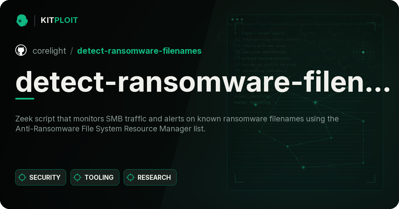Viewport: 399px width, 209px height.
Task: Click the 'access: restricted' terminal line
Action: pyautogui.click(x=252, y=96)
